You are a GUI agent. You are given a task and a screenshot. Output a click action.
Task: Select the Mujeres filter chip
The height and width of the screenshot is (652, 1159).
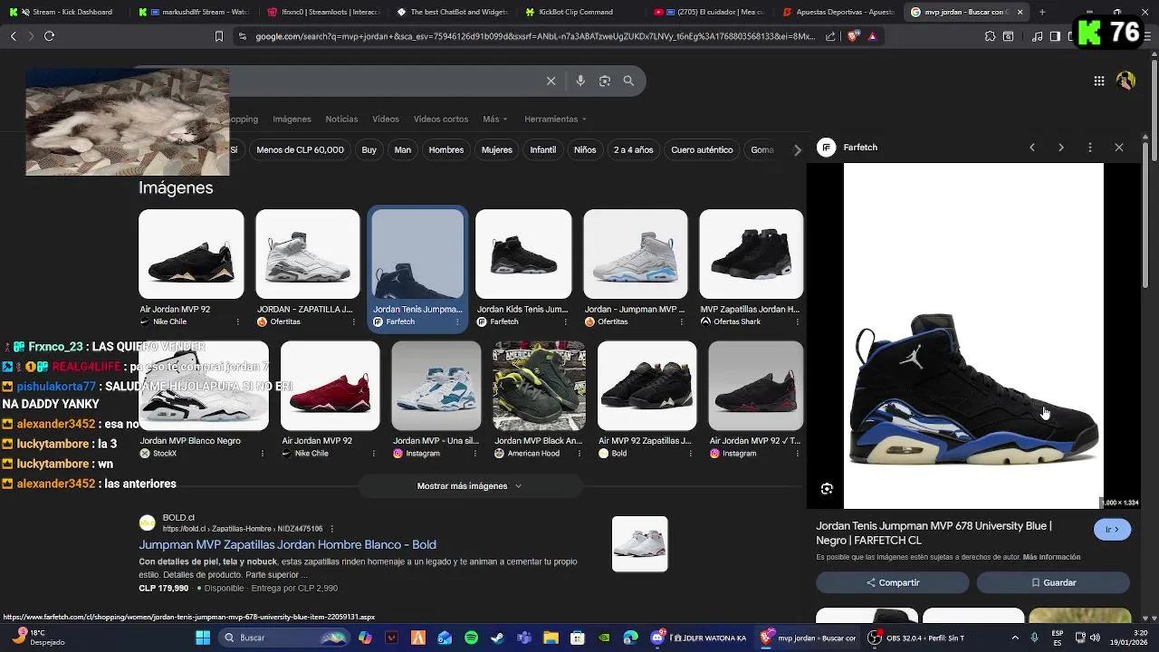[496, 150]
